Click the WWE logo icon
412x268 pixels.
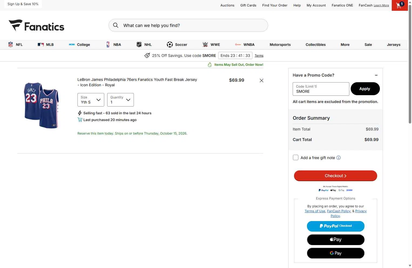(205, 44)
